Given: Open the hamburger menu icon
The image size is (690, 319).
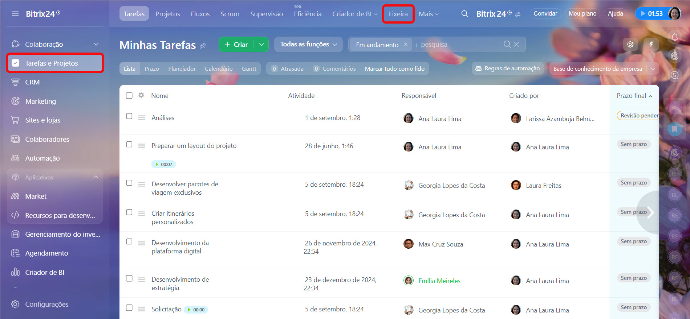Looking at the screenshot, I should 15,14.
